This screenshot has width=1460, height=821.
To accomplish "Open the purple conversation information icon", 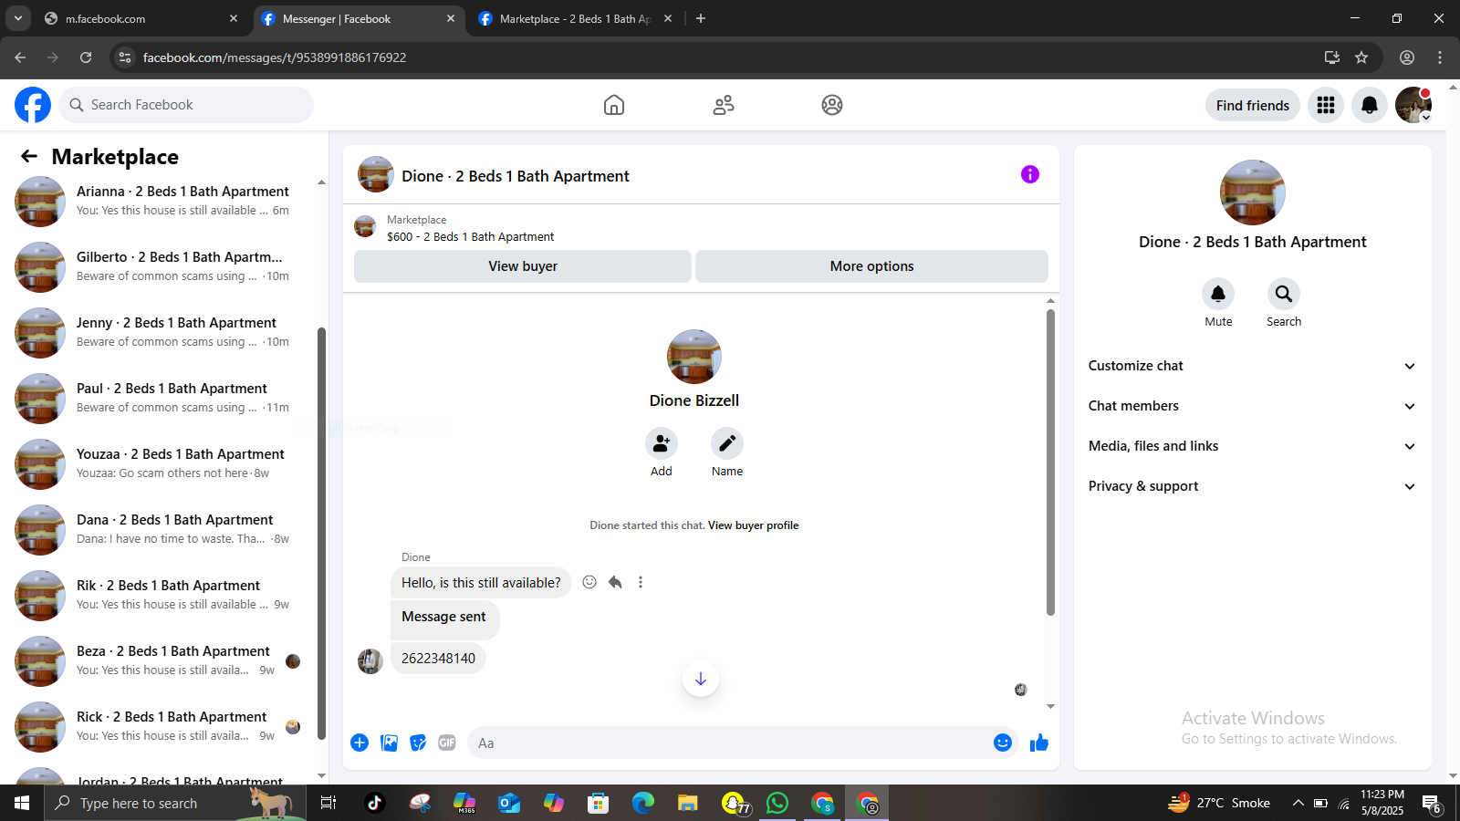I will click(1030, 174).
